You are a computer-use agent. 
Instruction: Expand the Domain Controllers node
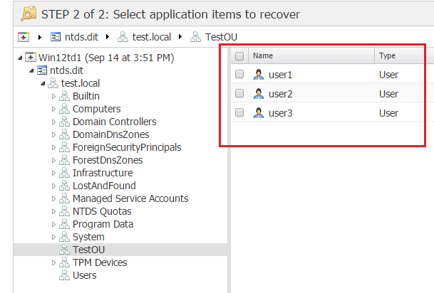pos(53,122)
